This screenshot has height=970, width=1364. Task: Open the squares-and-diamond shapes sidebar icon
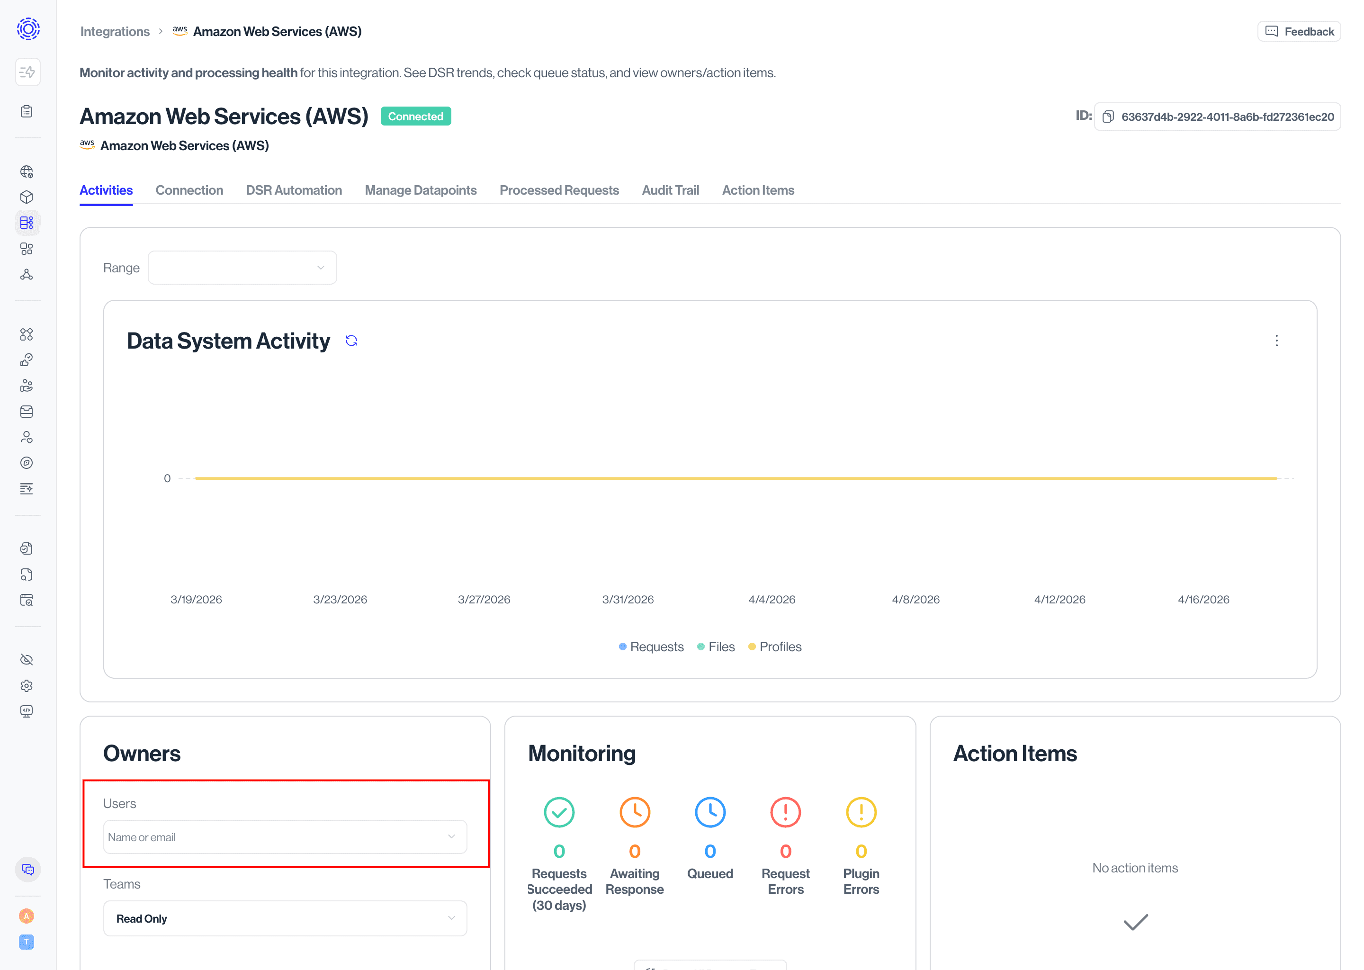[27, 334]
